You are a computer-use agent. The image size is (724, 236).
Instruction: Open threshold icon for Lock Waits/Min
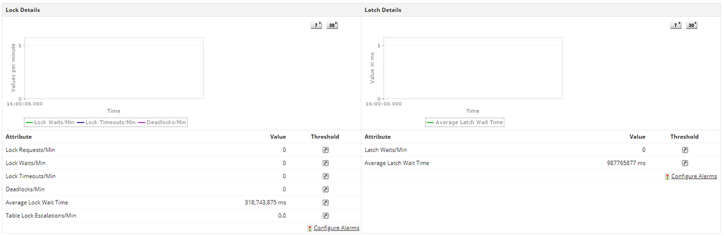pyautogui.click(x=325, y=163)
